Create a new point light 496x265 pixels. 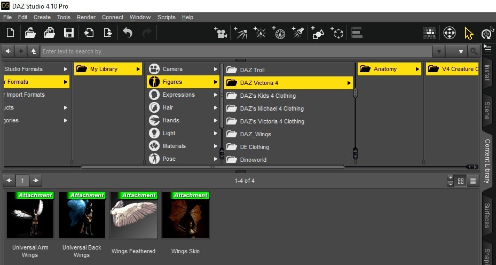tap(259, 33)
